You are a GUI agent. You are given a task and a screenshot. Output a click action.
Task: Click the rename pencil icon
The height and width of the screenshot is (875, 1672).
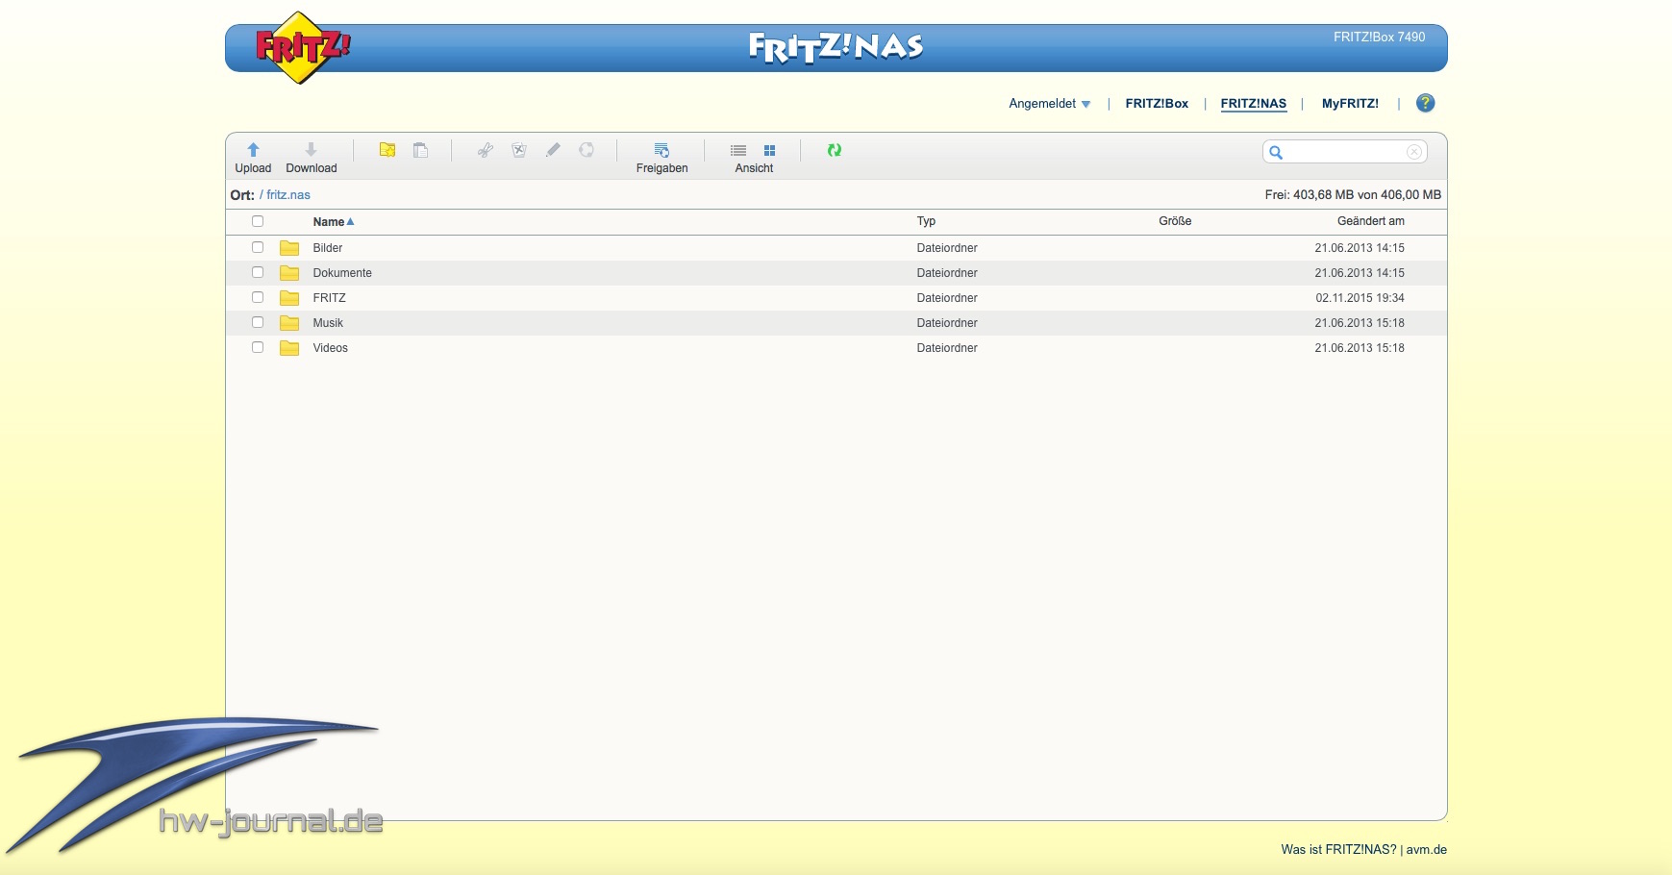point(553,150)
